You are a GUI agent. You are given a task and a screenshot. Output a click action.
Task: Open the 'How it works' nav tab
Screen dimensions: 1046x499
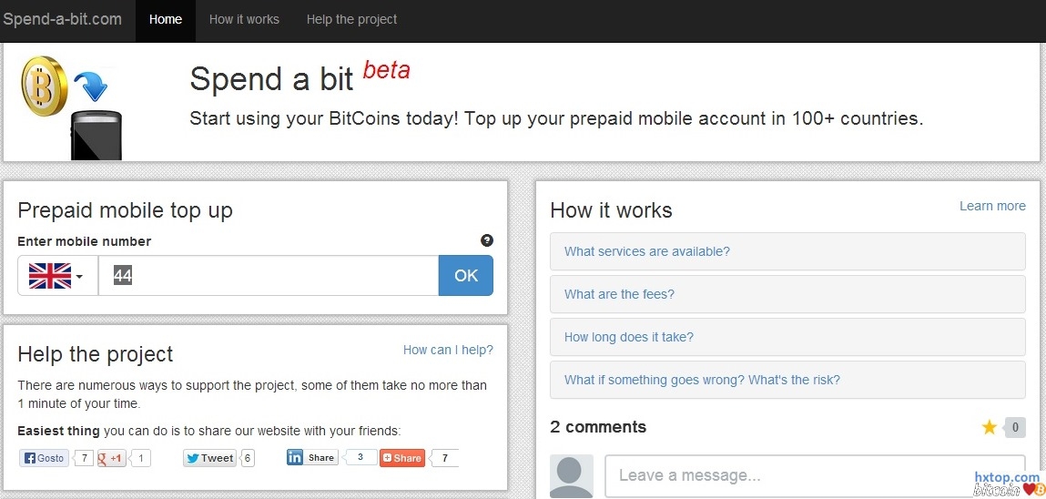(244, 19)
